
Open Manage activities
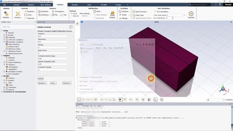click(124, 18)
